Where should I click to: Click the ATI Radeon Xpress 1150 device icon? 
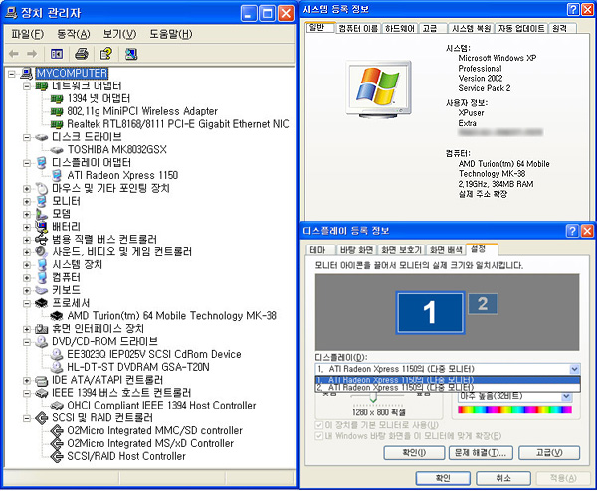tap(57, 175)
